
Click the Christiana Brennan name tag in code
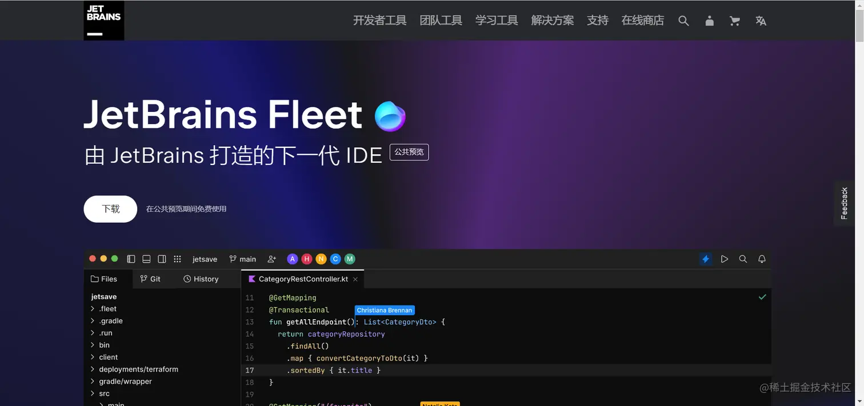(384, 310)
